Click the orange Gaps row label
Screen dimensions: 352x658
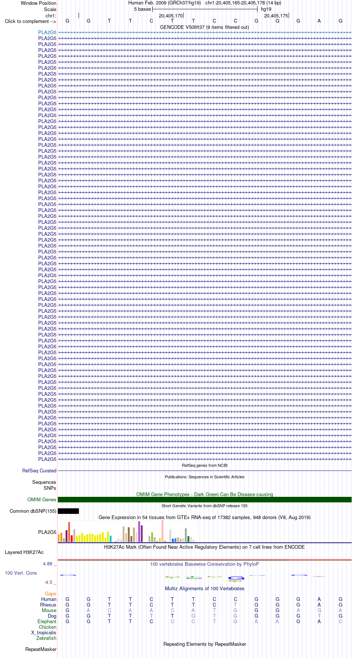click(50, 594)
